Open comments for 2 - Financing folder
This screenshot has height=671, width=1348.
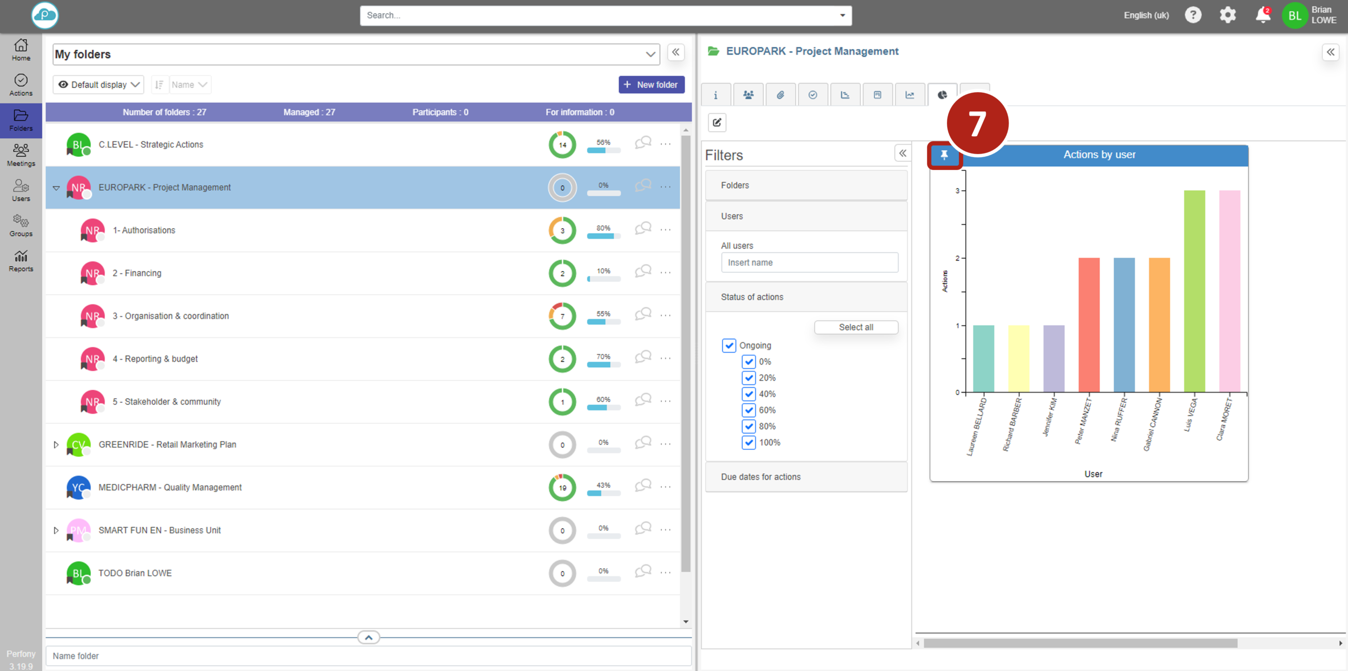pyautogui.click(x=643, y=271)
